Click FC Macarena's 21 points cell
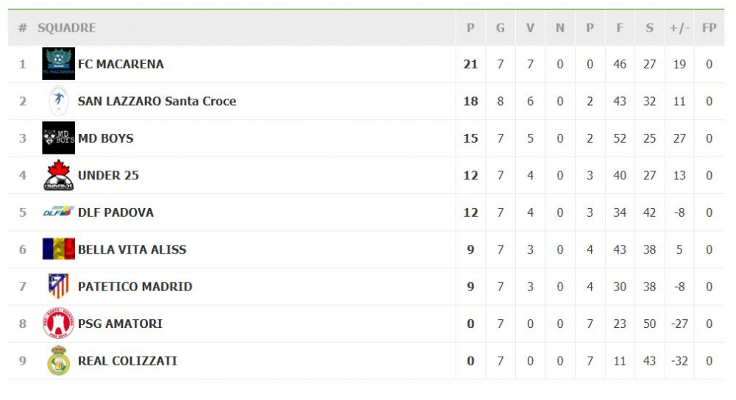 [470, 64]
